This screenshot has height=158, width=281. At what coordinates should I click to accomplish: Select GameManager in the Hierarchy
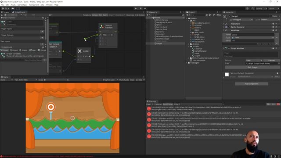coord(163,39)
